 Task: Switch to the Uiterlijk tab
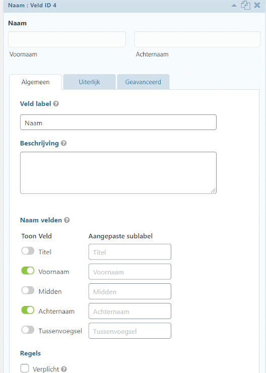pyautogui.click(x=89, y=82)
